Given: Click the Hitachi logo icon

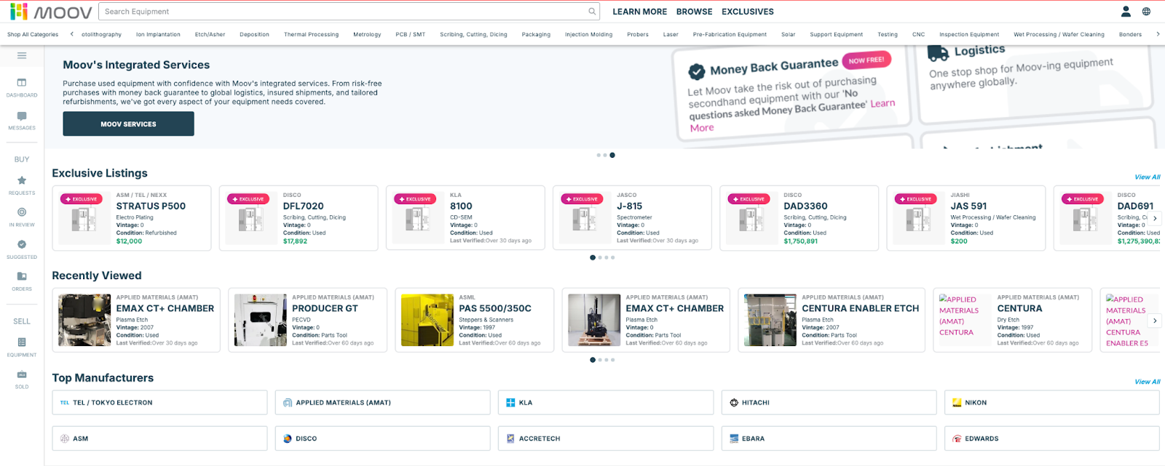Looking at the screenshot, I should (x=734, y=403).
